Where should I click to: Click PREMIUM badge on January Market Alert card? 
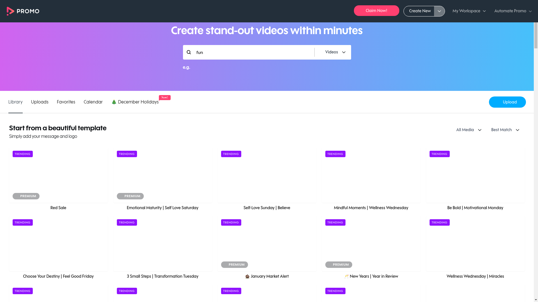coord(235,265)
